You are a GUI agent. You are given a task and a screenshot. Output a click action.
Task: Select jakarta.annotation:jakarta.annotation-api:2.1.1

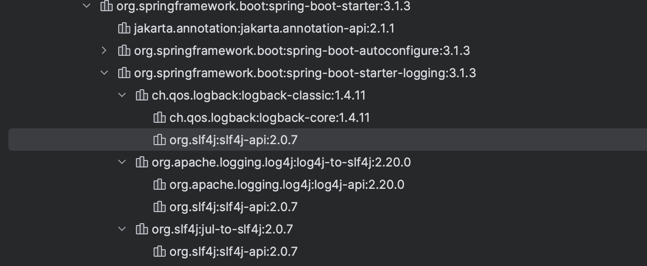[264, 28]
